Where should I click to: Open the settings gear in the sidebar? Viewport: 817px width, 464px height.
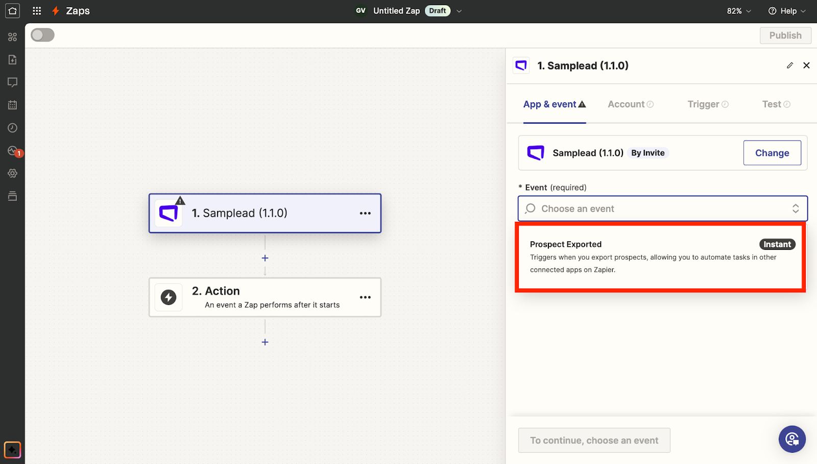pyautogui.click(x=12, y=173)
